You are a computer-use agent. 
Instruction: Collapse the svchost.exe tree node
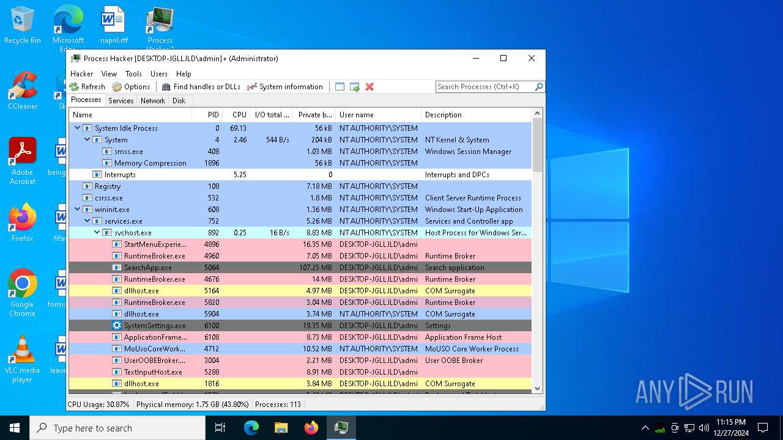pos(97,232)
